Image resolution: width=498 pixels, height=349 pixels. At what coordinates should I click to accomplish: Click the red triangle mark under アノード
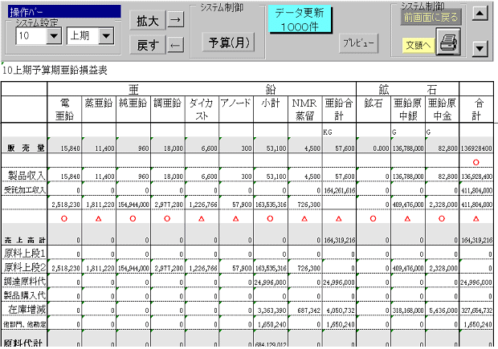(235, 218)
